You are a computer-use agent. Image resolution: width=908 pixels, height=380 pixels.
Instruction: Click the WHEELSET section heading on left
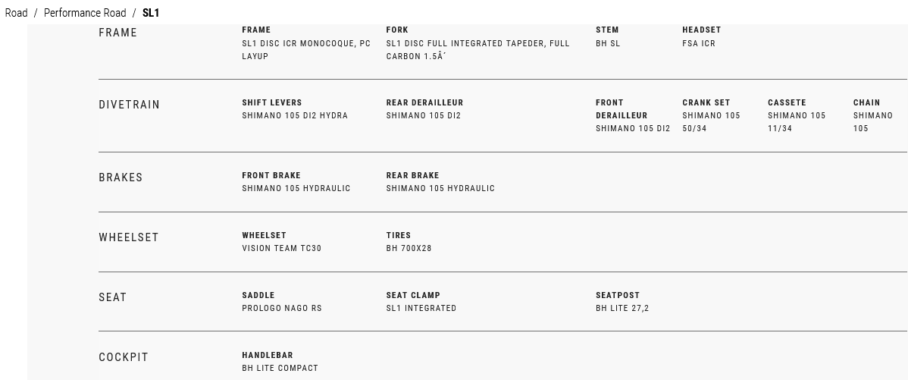click(x=129, y=237)
